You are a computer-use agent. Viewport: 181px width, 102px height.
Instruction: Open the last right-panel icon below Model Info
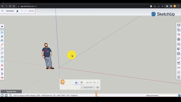tap(178, 77)
